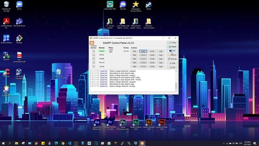The width and height of the screenshot is (259, 146).
Task: Open Visual Studio Code from taskbar
Action: (x=69, y=143)
